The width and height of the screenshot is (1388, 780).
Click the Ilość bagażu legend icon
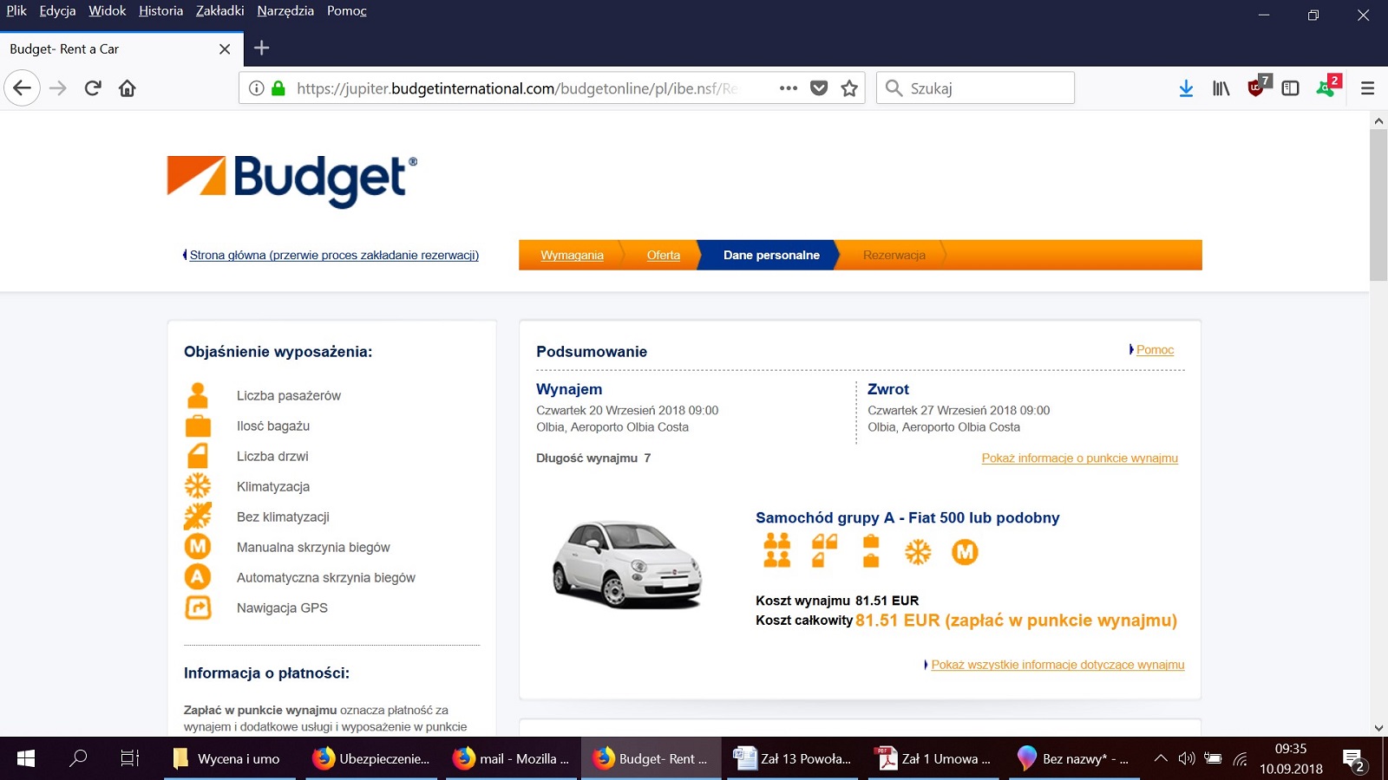tap(198, 426)
